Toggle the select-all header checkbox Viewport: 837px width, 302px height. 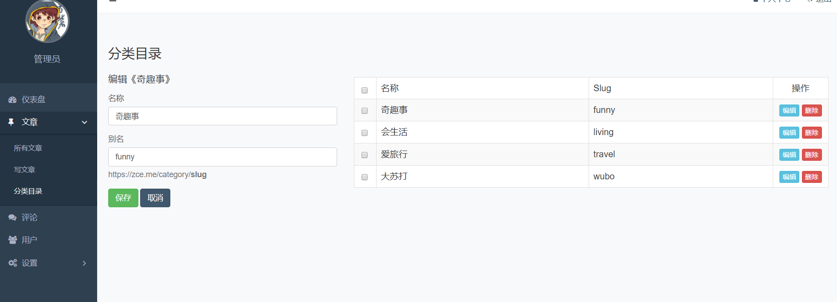point(365,90)
